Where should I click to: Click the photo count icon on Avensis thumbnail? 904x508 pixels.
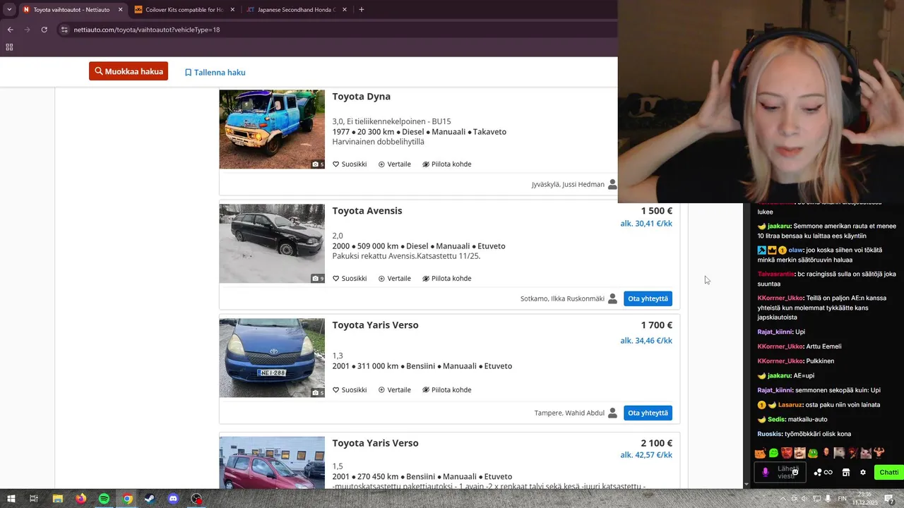318,279
